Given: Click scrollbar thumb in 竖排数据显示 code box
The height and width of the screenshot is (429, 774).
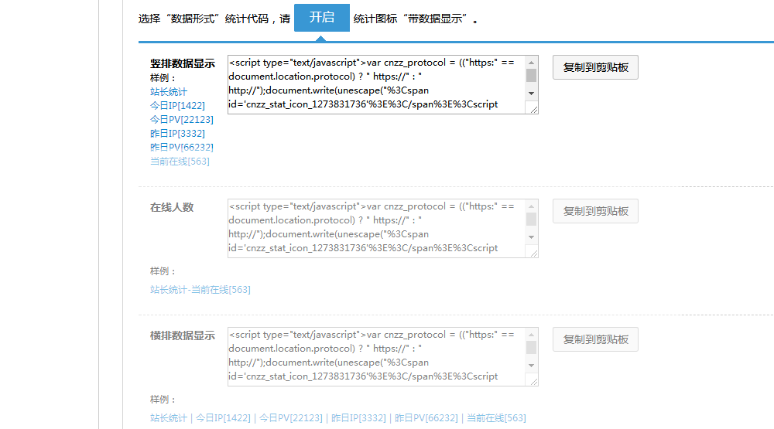Looking at the screenshot, I should [x=531, y=75].
